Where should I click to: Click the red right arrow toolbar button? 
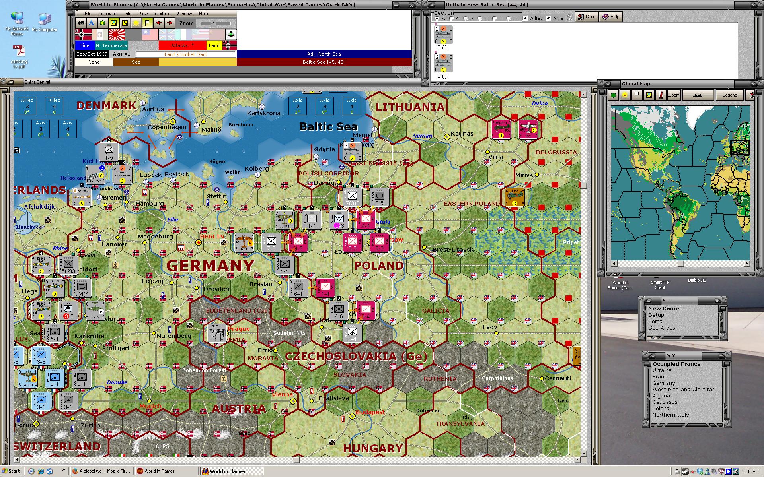click(x=170, y=23)
